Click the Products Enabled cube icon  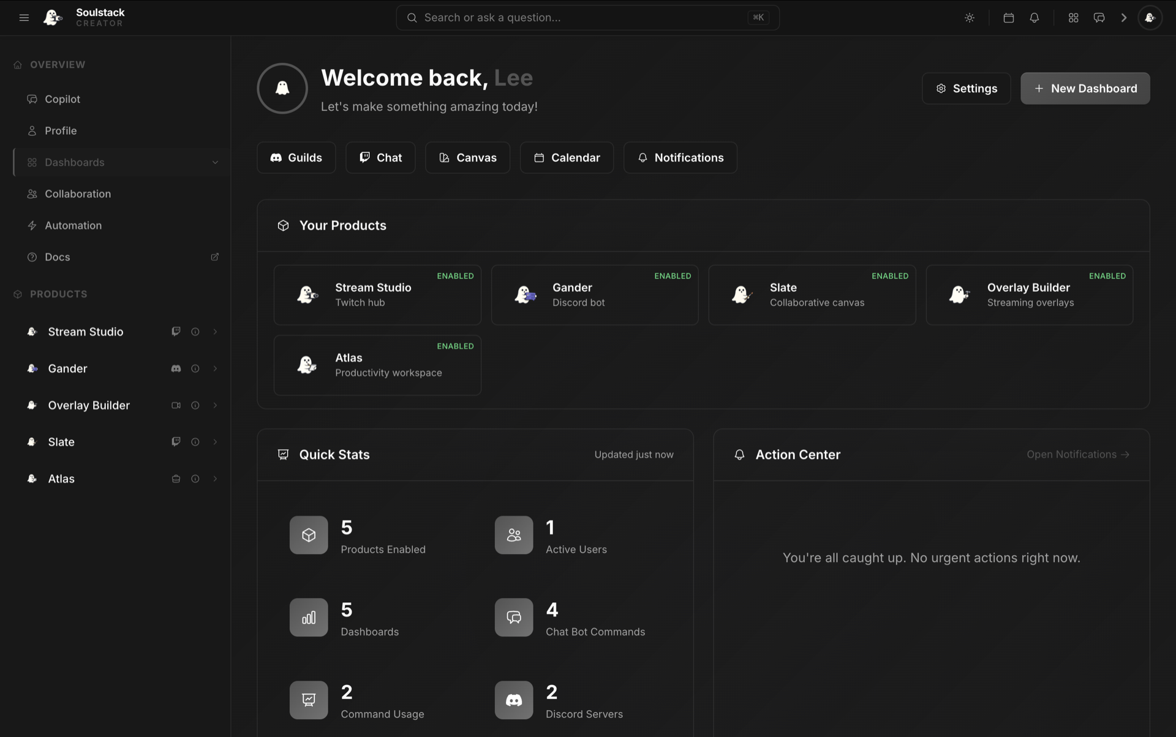click(x=309, y=535)
